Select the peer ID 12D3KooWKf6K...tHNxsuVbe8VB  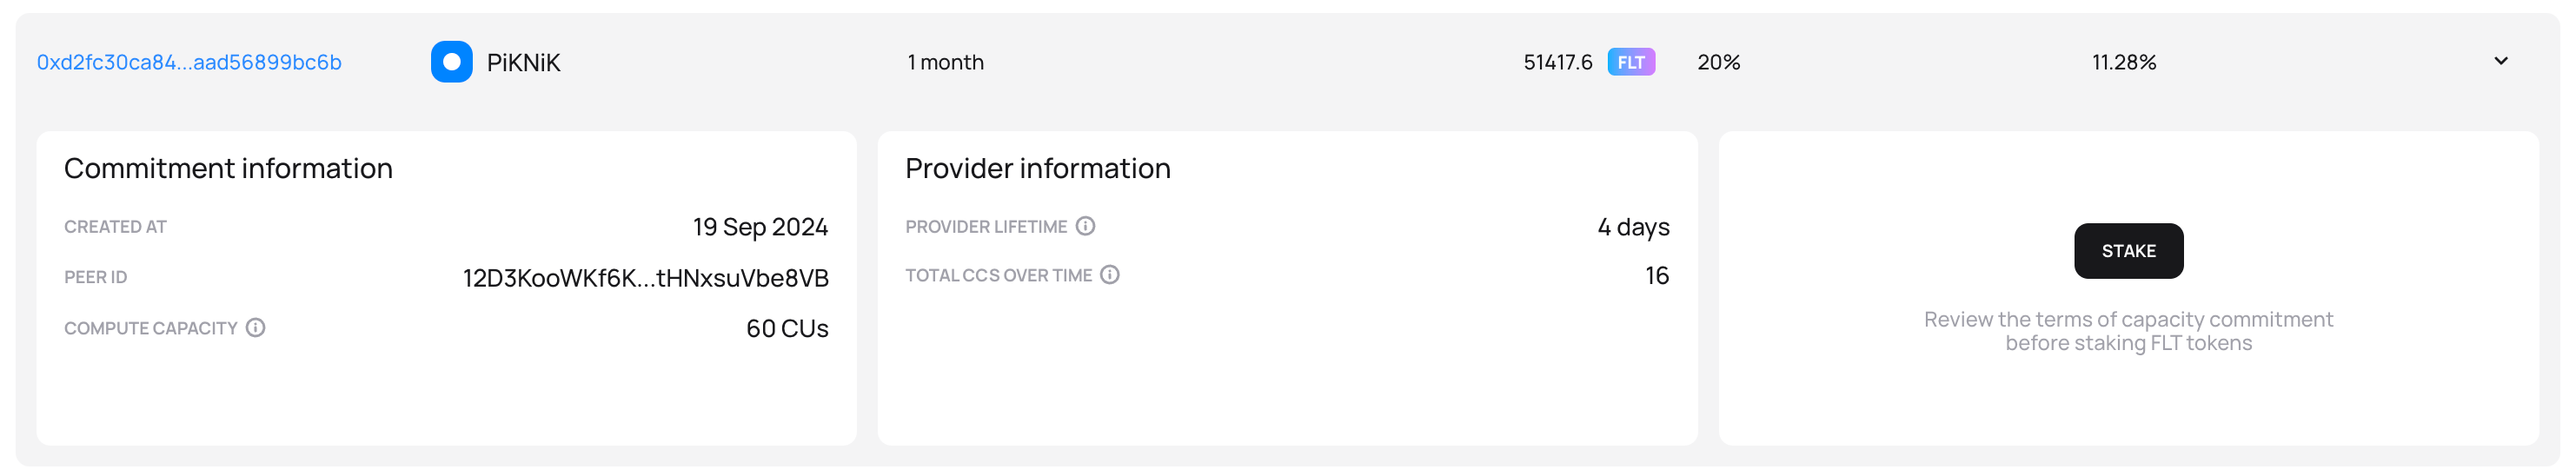(x=645, y=278)
